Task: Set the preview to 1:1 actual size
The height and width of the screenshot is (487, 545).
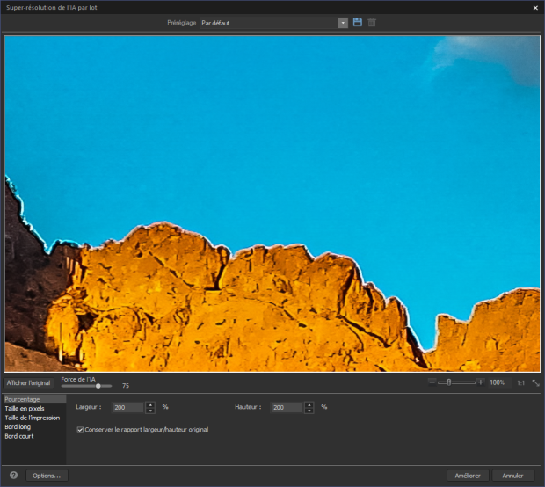Action: (x=521, y=383)
